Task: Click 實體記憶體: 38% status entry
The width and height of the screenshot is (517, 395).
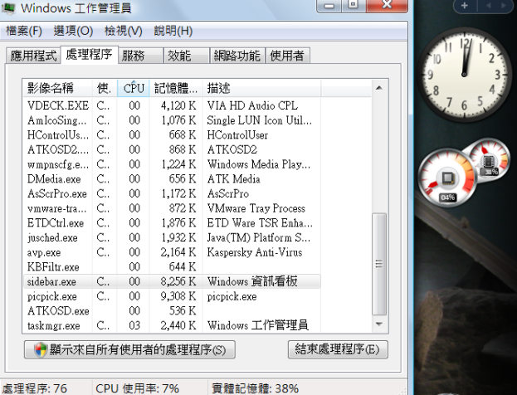Action: (x=256, y=388)
